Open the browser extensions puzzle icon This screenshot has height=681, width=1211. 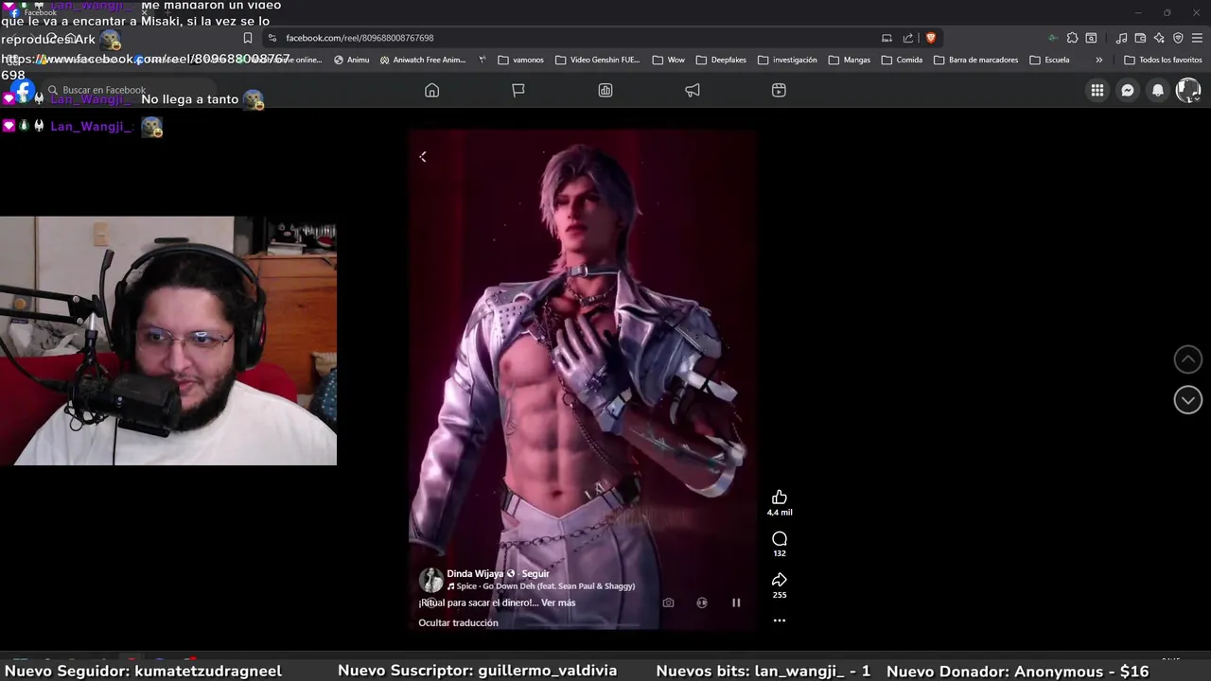coord(1072,38)
